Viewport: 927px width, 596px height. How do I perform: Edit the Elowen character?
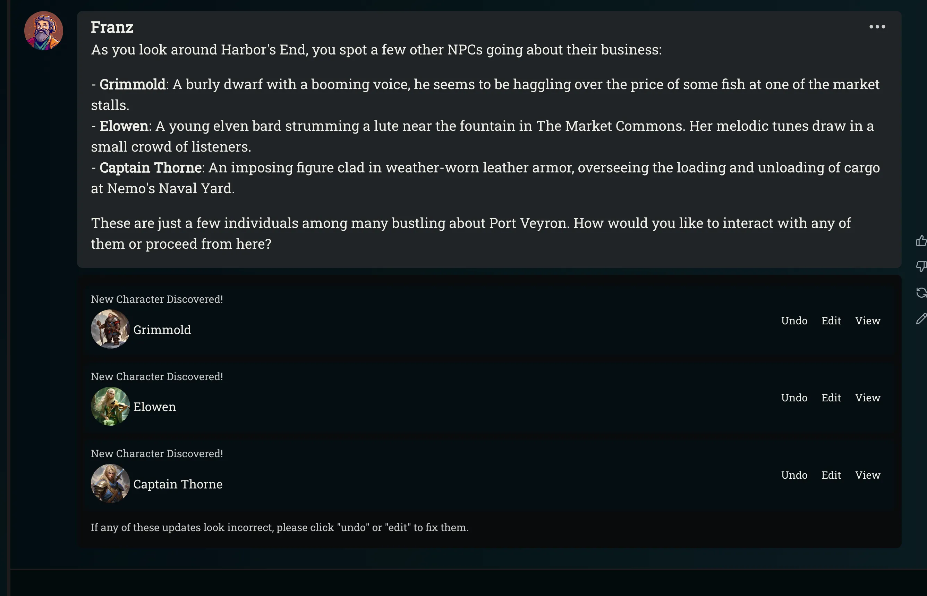[x=831, y=398]
